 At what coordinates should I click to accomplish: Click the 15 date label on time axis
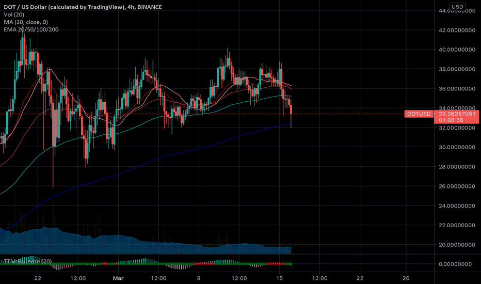[279, 278]
